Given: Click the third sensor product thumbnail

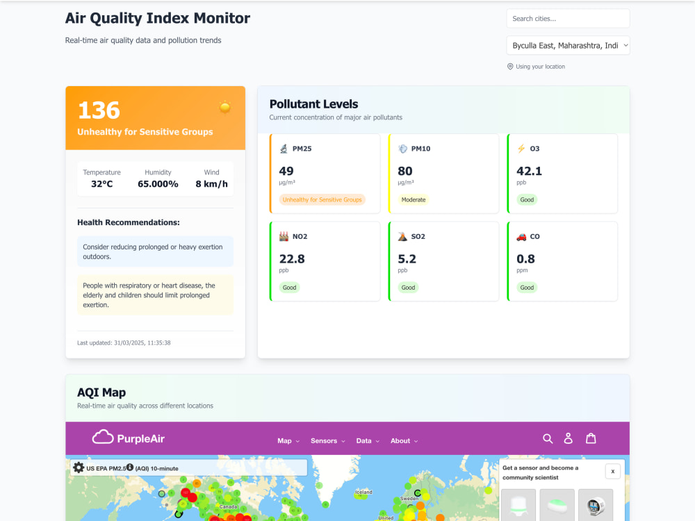Looking at the screenshot, I should tap(596, 505).
